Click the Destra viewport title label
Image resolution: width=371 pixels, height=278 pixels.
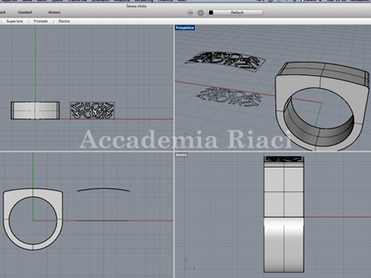[181, 155]
